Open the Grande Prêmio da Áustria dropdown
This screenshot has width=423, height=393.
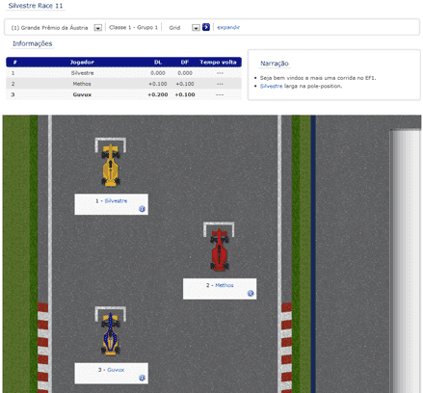(98, 28)
